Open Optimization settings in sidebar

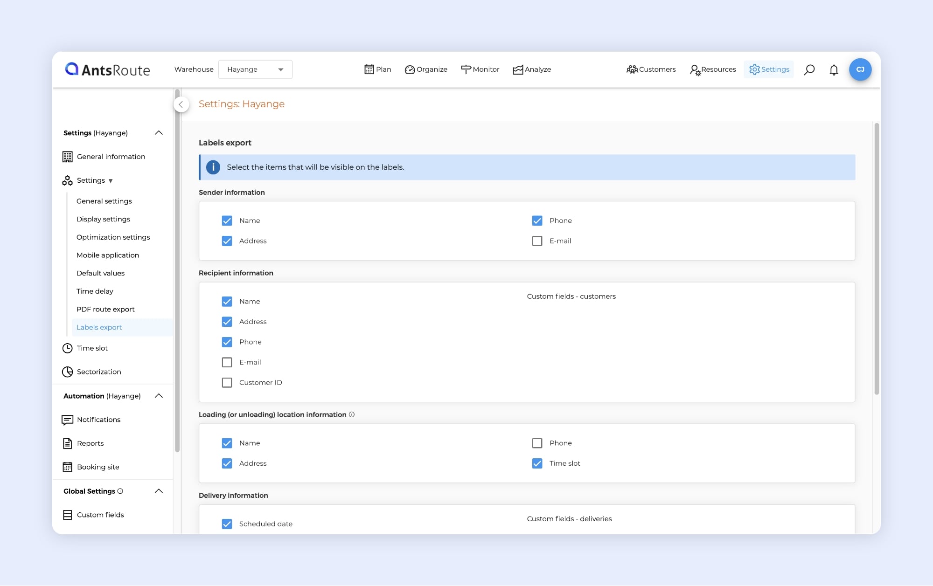point(113,237)
